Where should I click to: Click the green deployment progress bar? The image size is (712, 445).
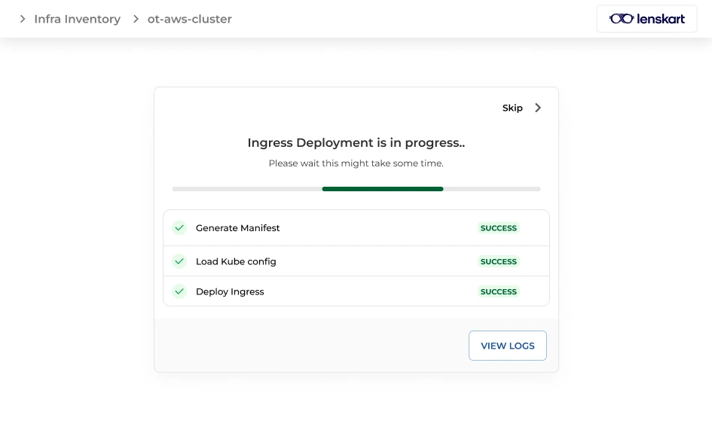tap(382, 189)
